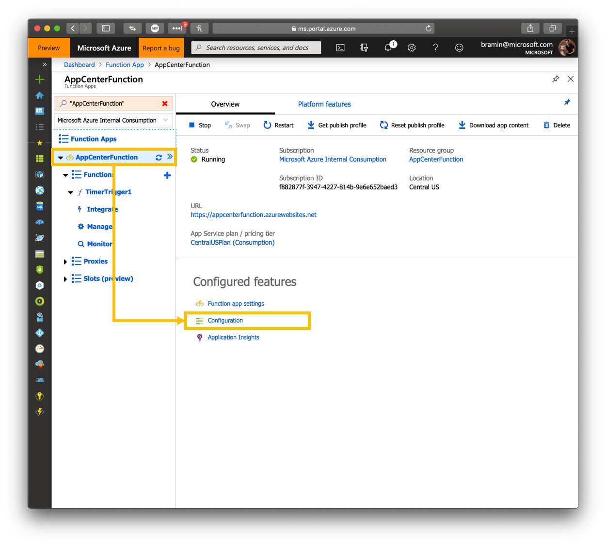The width and height of the screenshot is (606, 545).
Task: Open Monitor gauge icon in sidebar
Action: tap(40, 349)
